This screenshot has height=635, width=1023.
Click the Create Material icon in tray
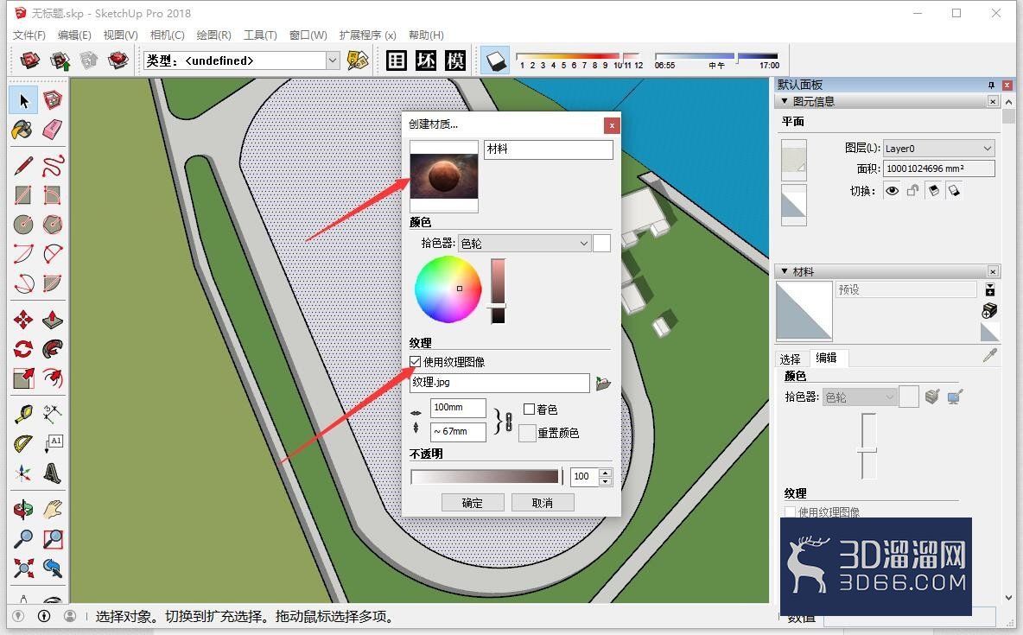(x=989, y=311)
